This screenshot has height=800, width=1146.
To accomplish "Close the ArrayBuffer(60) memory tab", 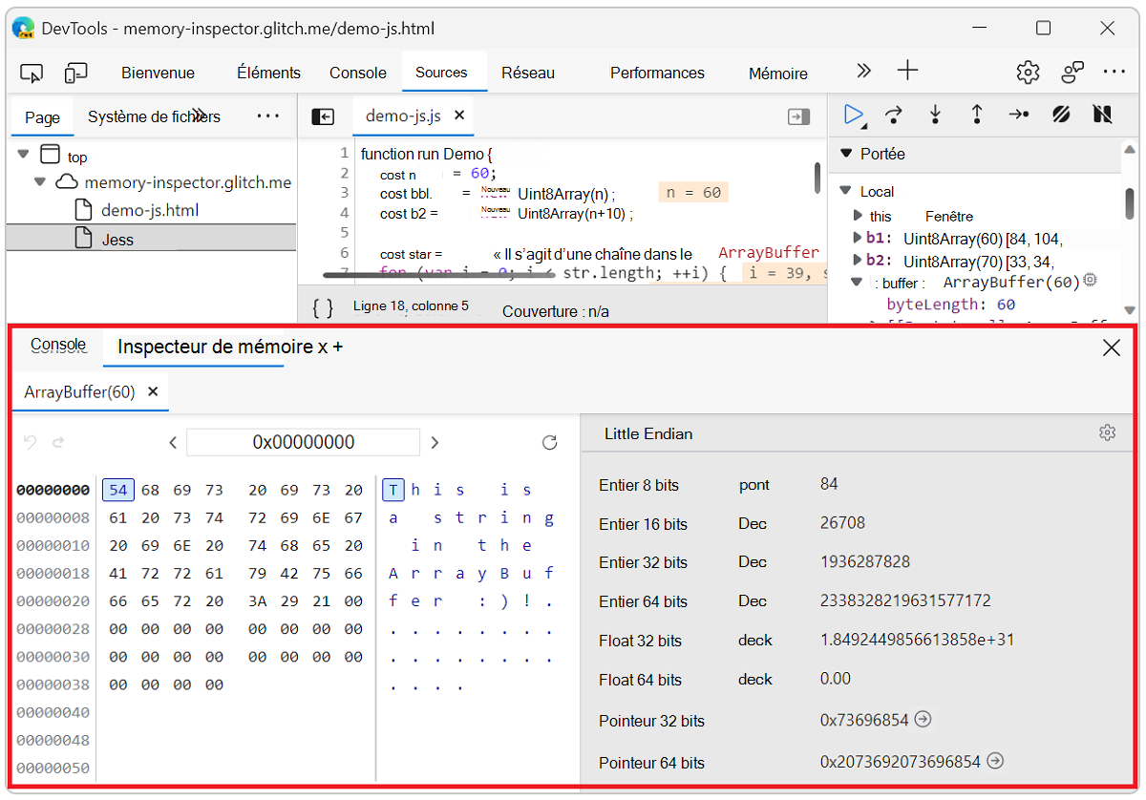I will click(153, 391).
